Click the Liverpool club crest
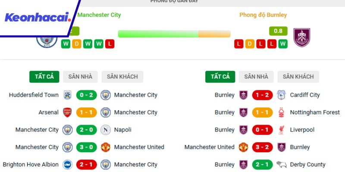The height and width of the screenshot is (172, 345). pyautogui.click(x=282, y=130)
